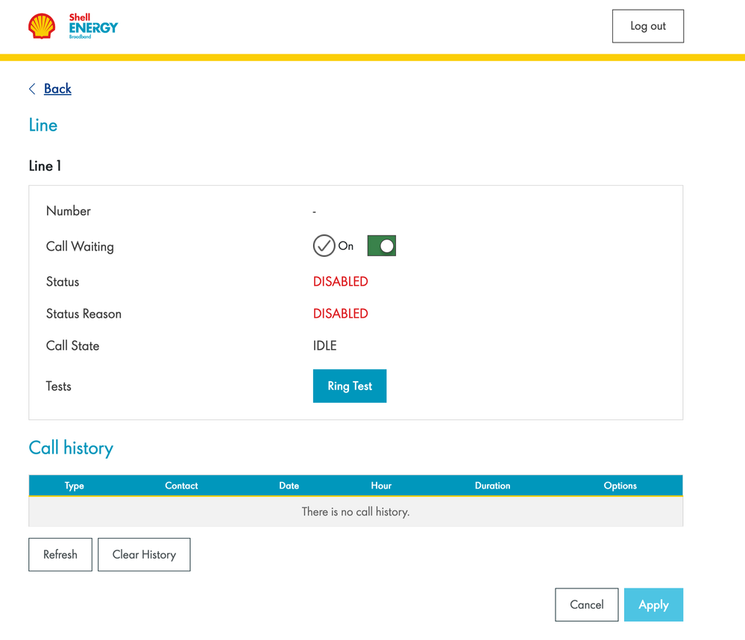Click the Shell Energy Broadband wordmark
The width and height of the screenshot is (745, 640).
[93, 26]
